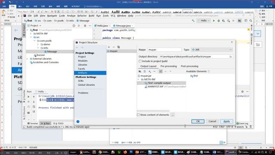Open the artifact Type JAR dropdown

212,50
